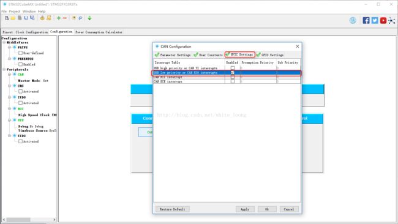Click the green download arrow icon

tap(89, 18)
